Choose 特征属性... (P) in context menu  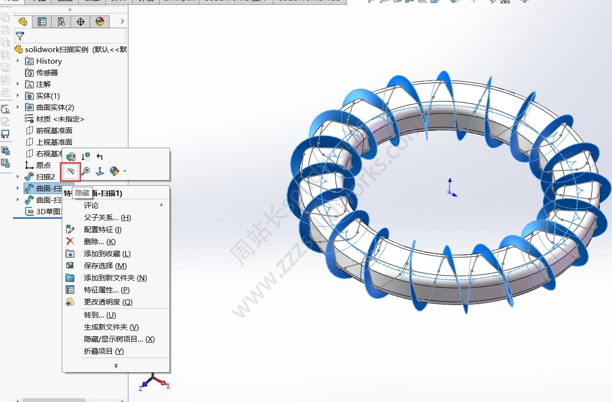[x=106, y=290]
